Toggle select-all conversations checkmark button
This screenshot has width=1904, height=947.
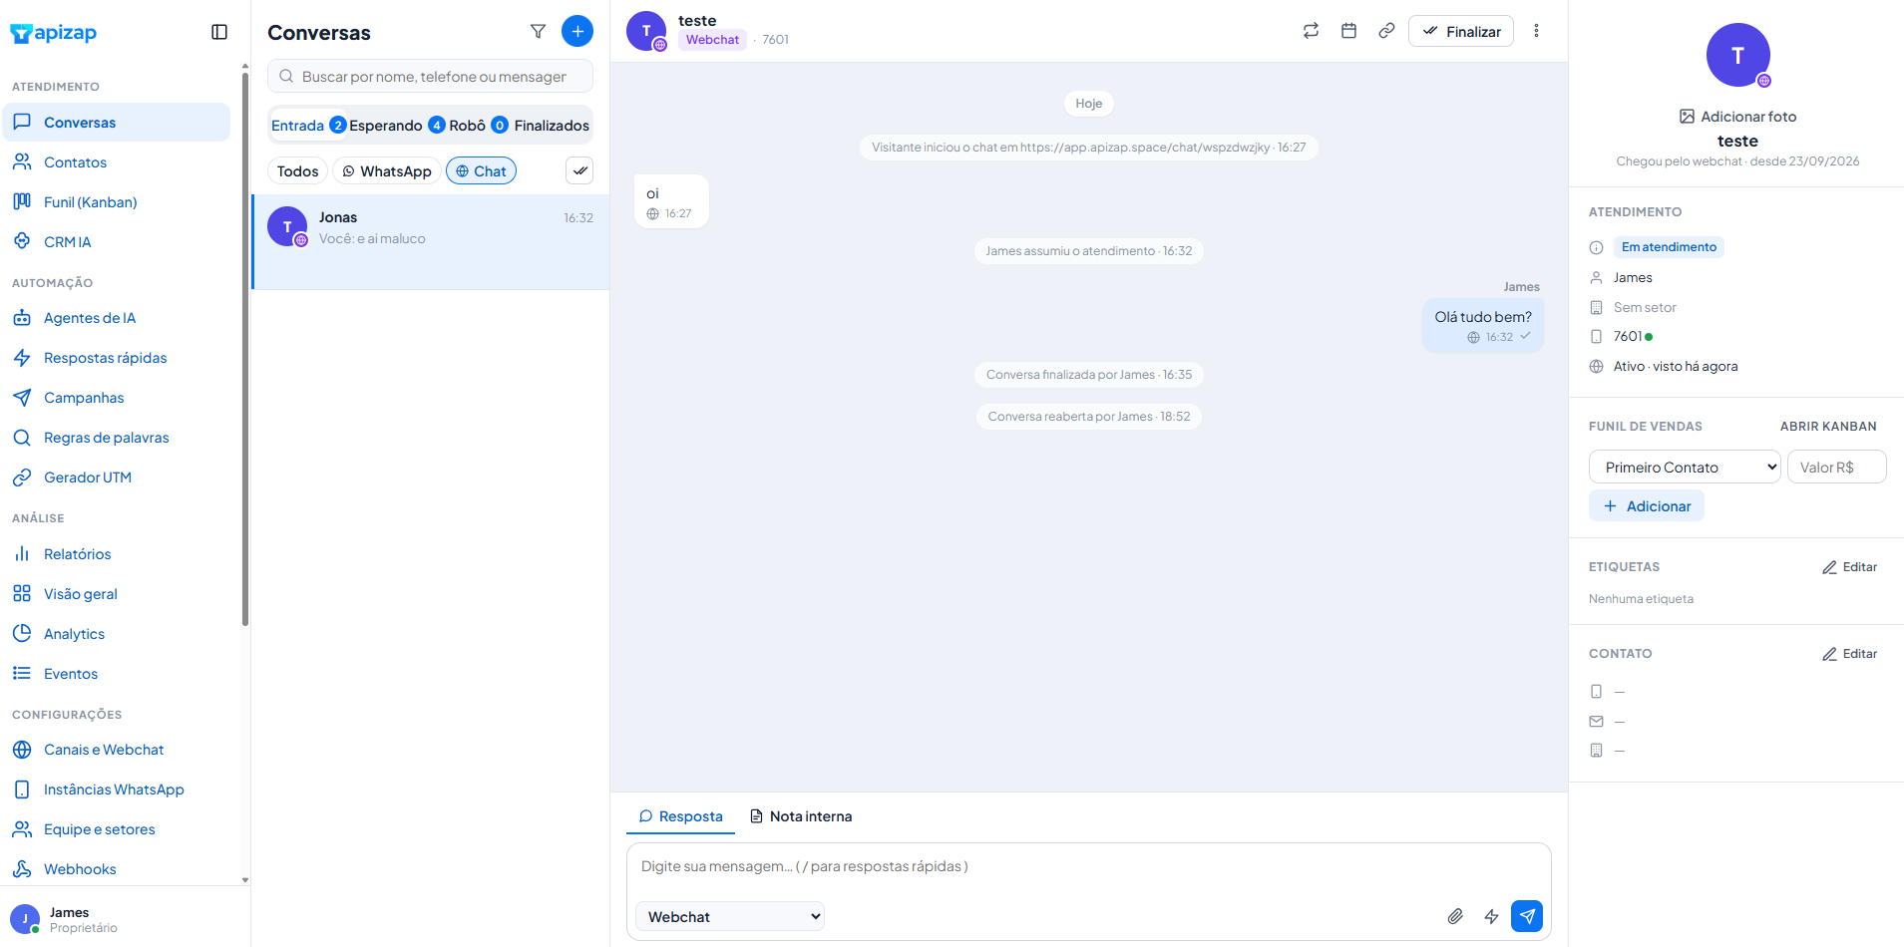click(x=579, y=170)
